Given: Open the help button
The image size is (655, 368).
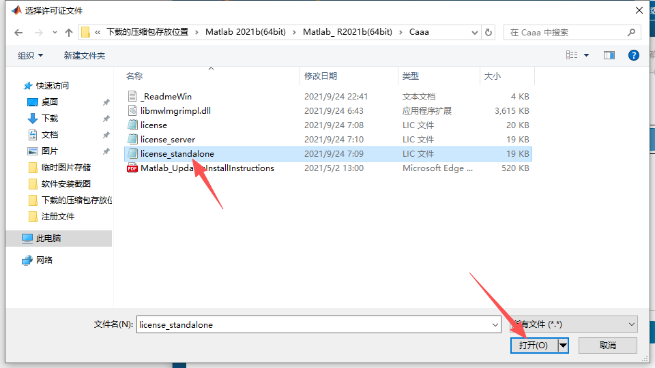Looking at the screenshot, I should point(634,55).
